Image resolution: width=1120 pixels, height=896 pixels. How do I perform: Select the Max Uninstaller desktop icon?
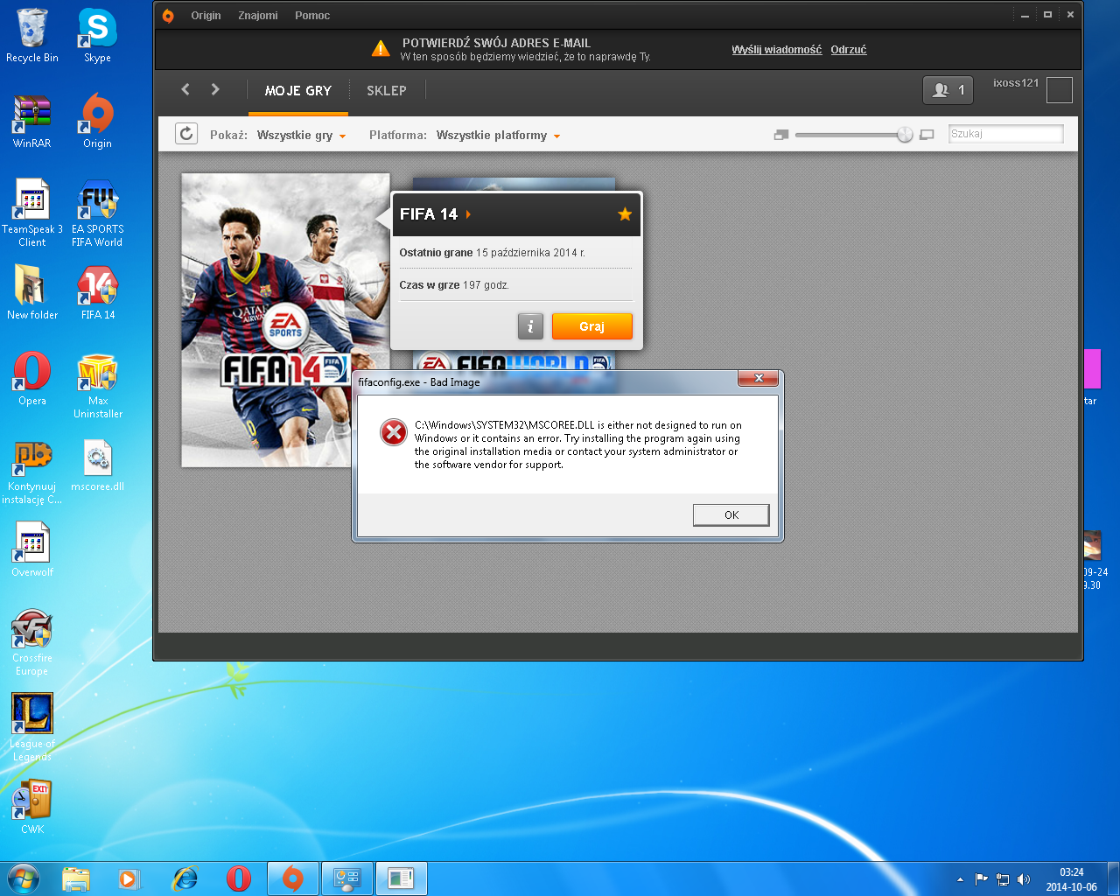(97, 385)
